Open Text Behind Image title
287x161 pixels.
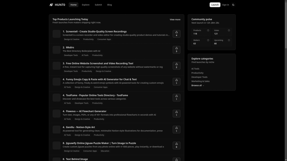point(77,159)
